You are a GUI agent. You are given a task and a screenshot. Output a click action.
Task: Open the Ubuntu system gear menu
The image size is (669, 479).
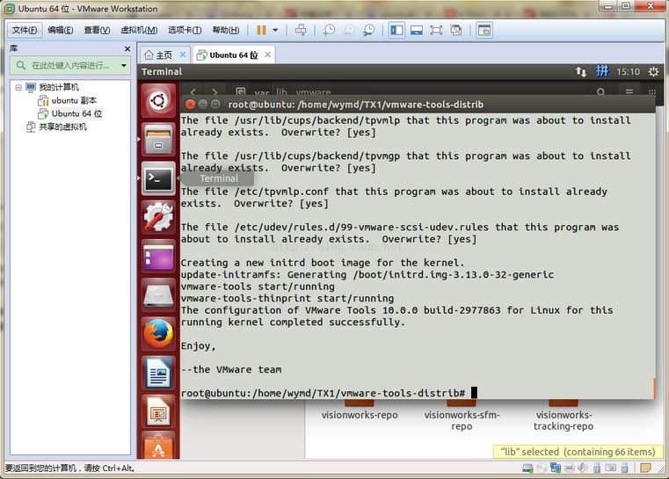click(653, 72)
